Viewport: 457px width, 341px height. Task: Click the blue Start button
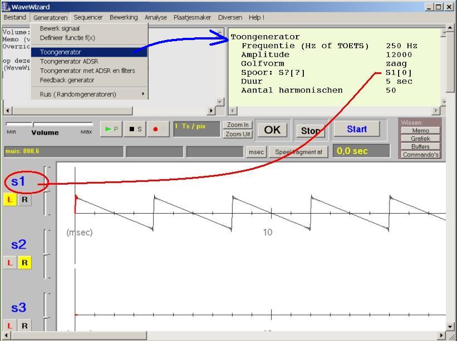coord(357,129)
